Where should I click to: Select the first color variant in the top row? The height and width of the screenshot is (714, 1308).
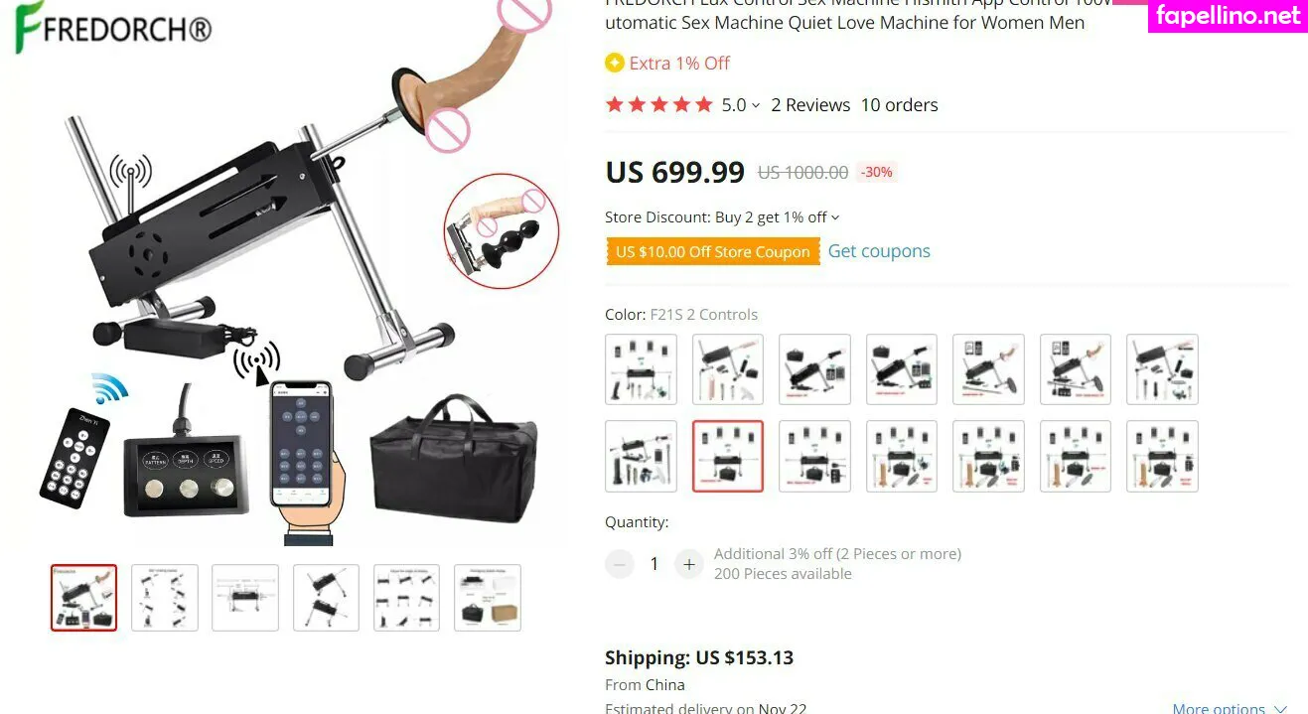642,369
